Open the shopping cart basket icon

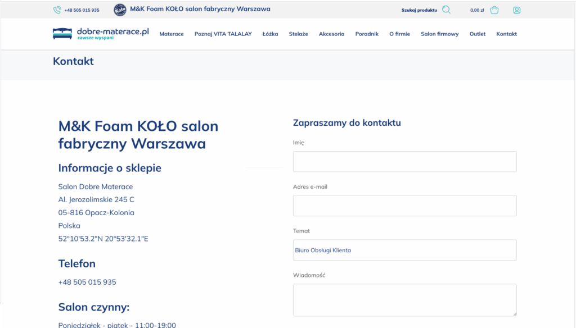tap(494, 10)
